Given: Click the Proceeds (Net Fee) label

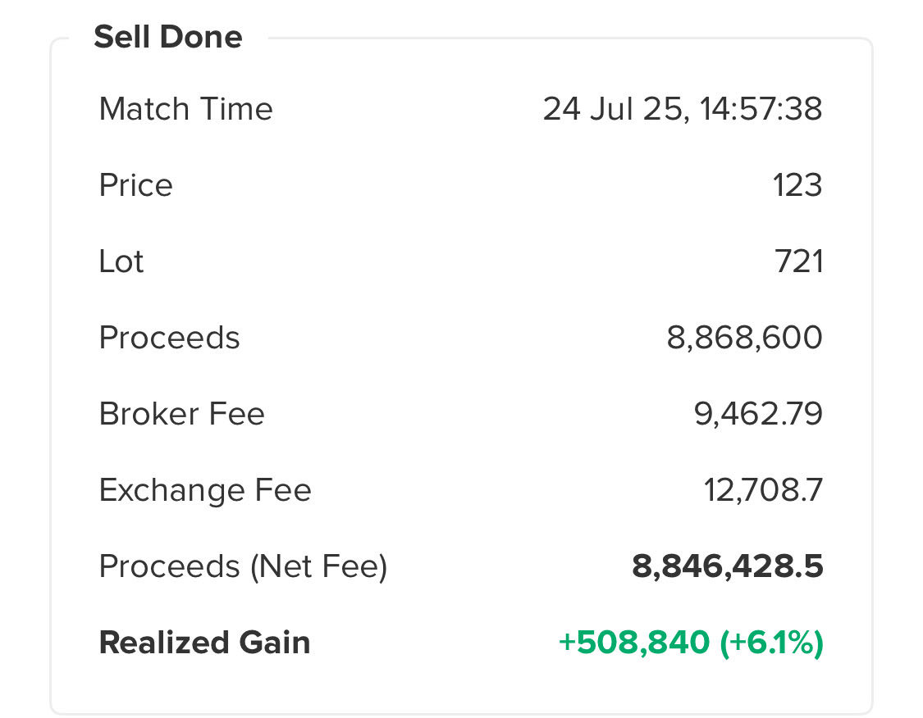Looking at the screenshot, I should [243, 566].
